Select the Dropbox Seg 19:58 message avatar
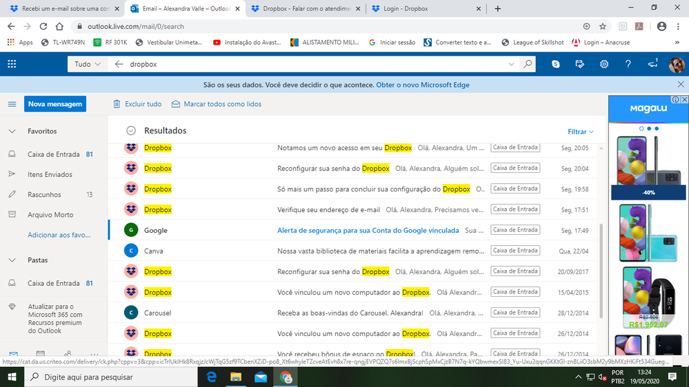This screenshot has width=689, height=387. tap(131, 189)
